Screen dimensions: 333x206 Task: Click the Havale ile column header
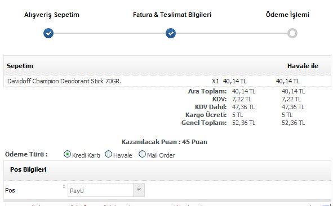(x=303, y=66)
